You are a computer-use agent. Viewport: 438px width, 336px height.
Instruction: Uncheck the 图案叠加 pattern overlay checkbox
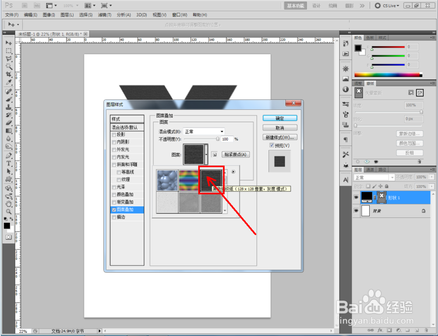[x=114, y=210]
